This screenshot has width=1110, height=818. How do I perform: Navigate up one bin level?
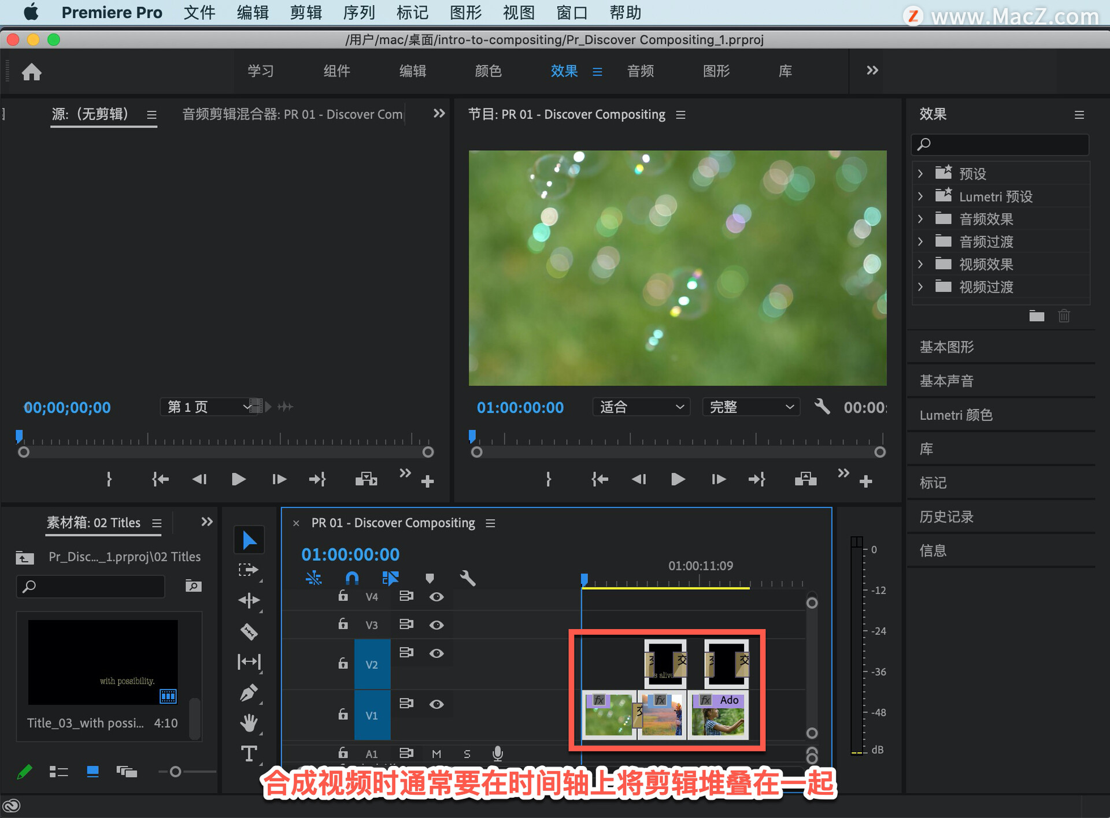[x=25, y=557]
